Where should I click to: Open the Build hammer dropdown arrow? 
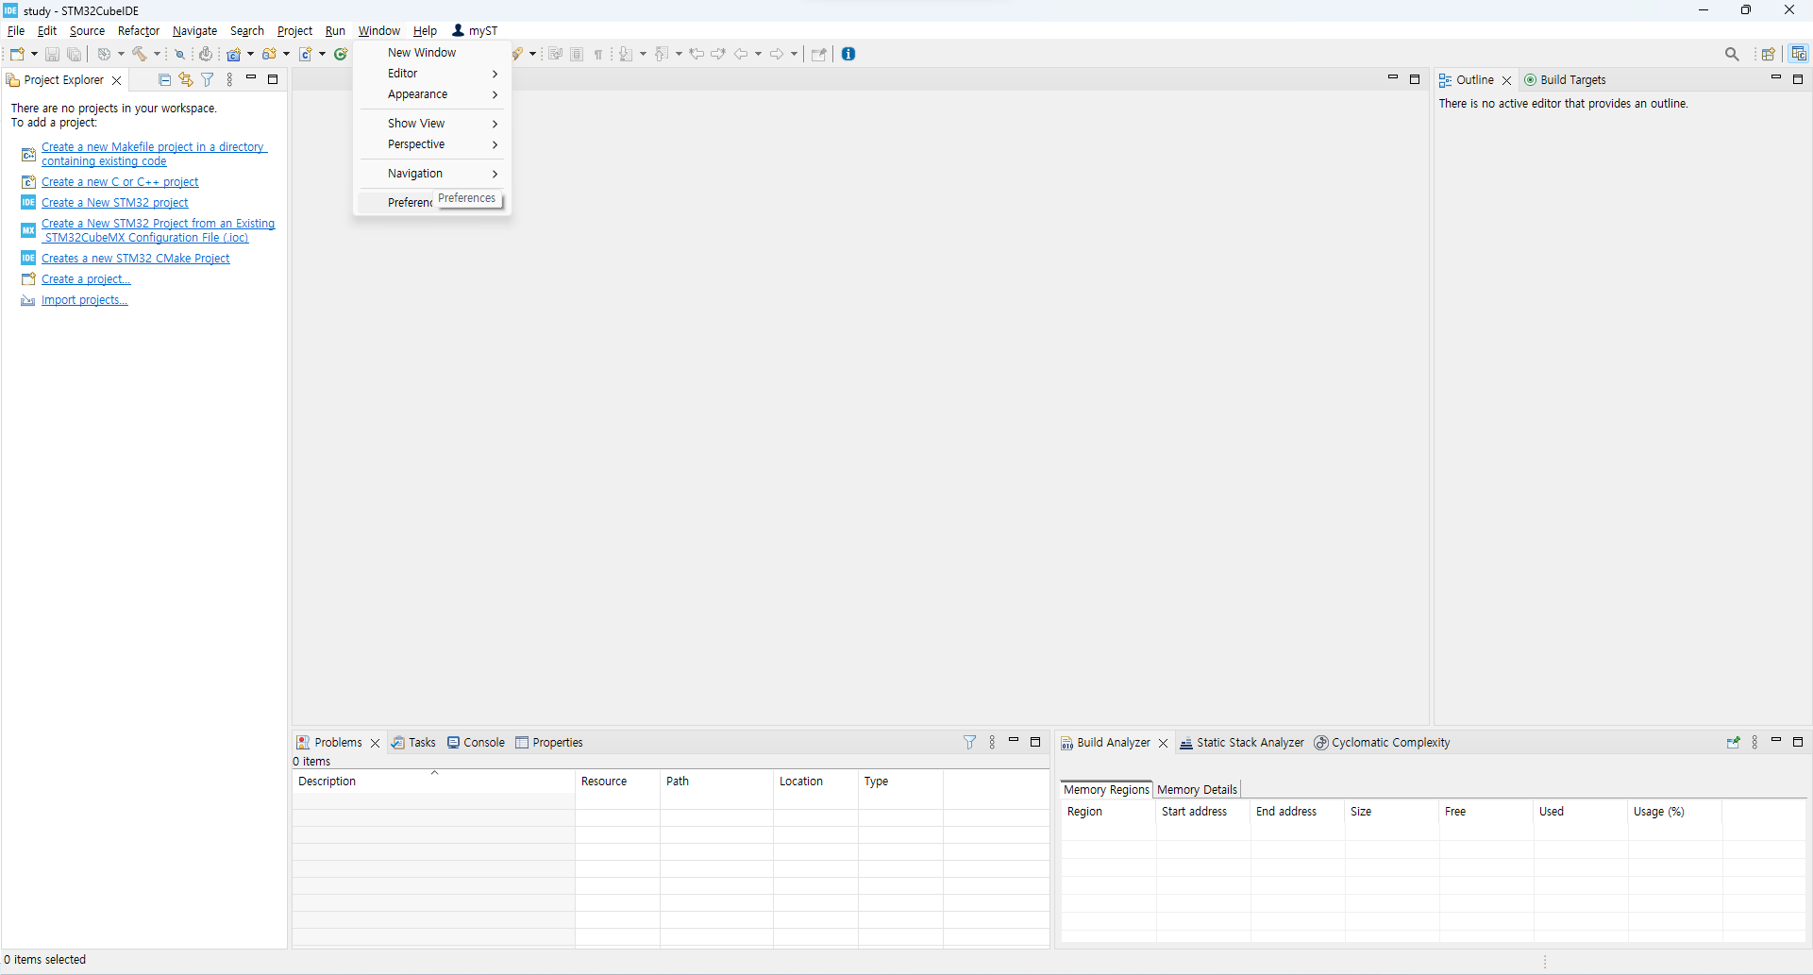pos(157,54)
